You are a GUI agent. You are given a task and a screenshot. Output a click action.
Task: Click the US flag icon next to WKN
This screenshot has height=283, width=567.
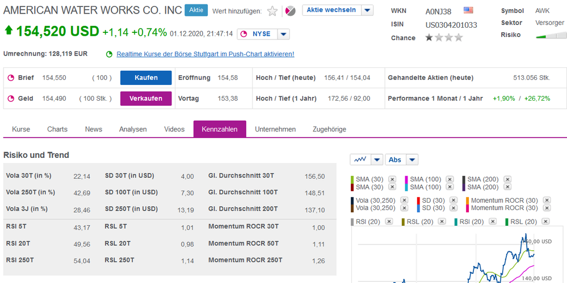point(468,10)
